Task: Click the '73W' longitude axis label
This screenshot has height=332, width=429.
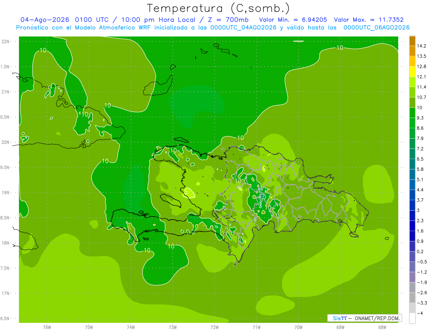Action: tap(173, 327)
